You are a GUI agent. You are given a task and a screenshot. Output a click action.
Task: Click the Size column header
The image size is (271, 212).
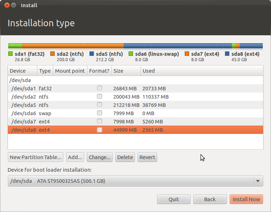pyautogui.click(x=126, y=71)
